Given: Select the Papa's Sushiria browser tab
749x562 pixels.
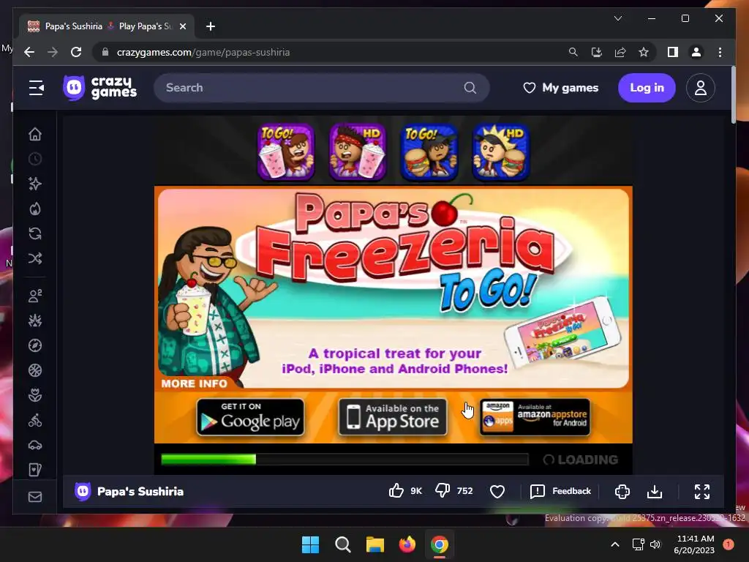Looking at the screenshot, I should click(106, 26).
